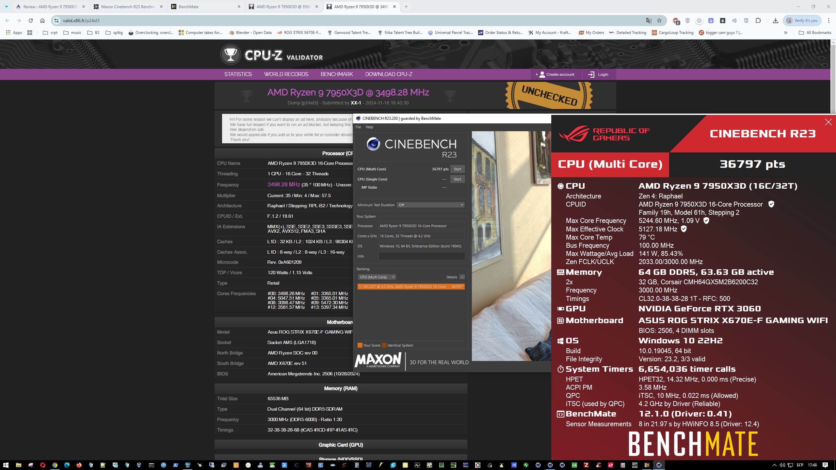
Task: Close the BenchMate result overlay with X
Action: pyautogui.click(x=828, y=122)
